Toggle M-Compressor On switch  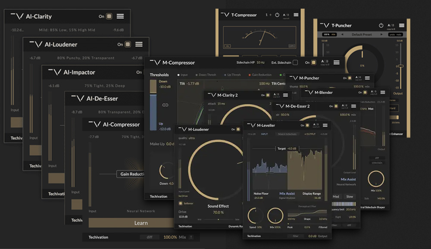pyautogui.click(x=314, y=62)
